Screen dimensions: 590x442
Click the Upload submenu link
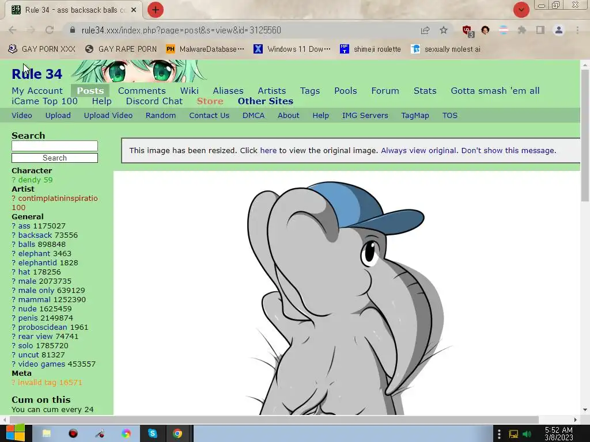click(x=58, y=115)
